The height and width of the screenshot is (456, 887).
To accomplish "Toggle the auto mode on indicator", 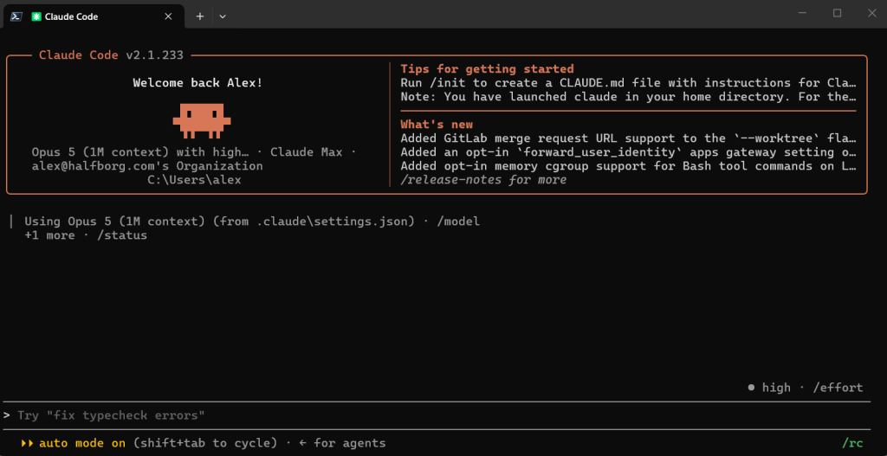I will point(82,443).
